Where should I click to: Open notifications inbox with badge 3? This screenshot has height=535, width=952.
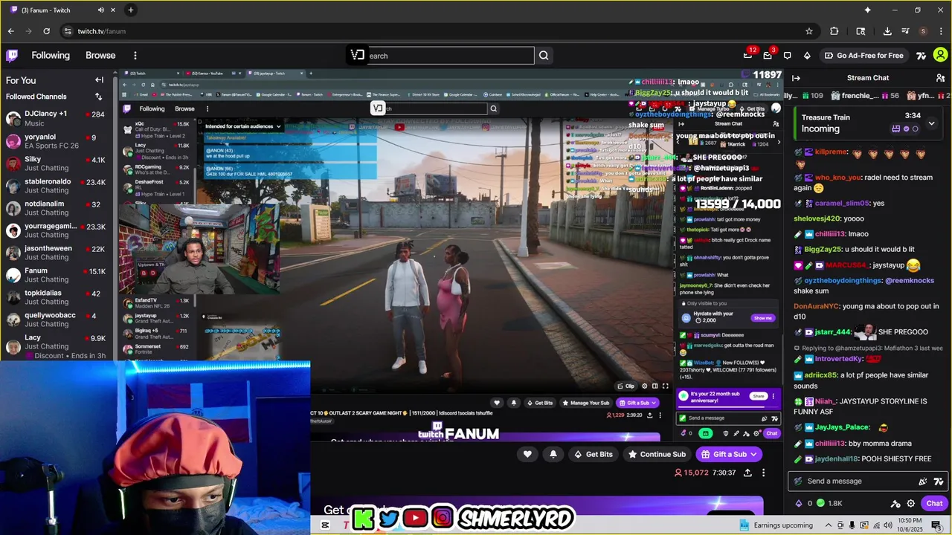(768, 55)
